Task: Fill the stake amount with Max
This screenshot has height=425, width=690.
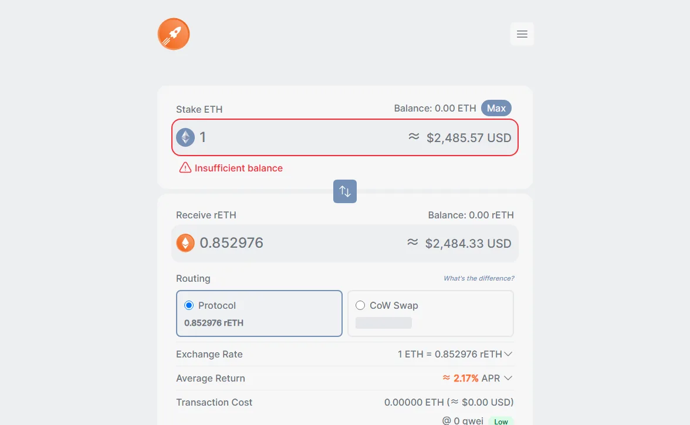Action: coord(496,108)
